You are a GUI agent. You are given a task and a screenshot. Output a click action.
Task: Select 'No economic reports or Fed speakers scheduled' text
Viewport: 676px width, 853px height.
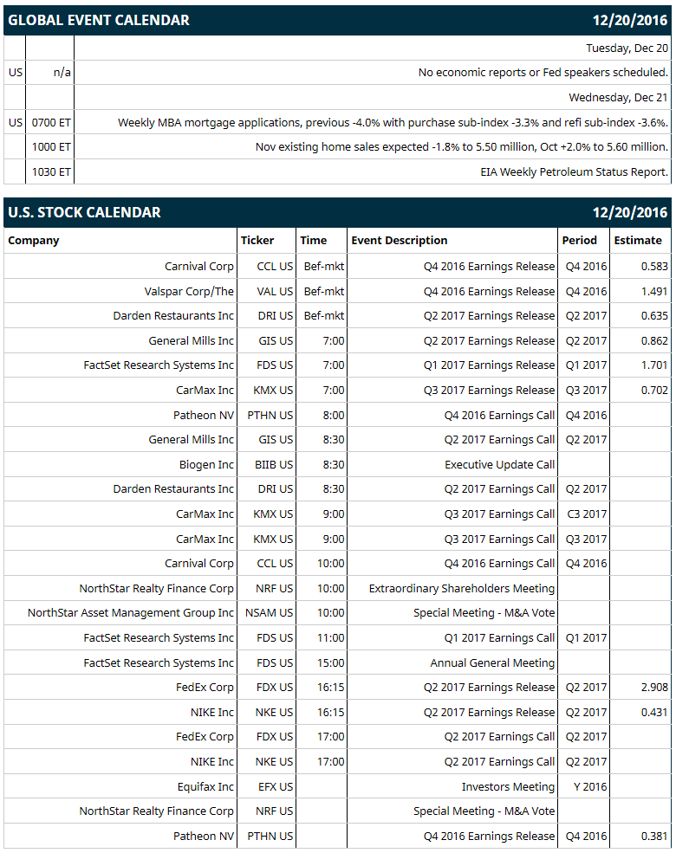(x=543, y=73)
